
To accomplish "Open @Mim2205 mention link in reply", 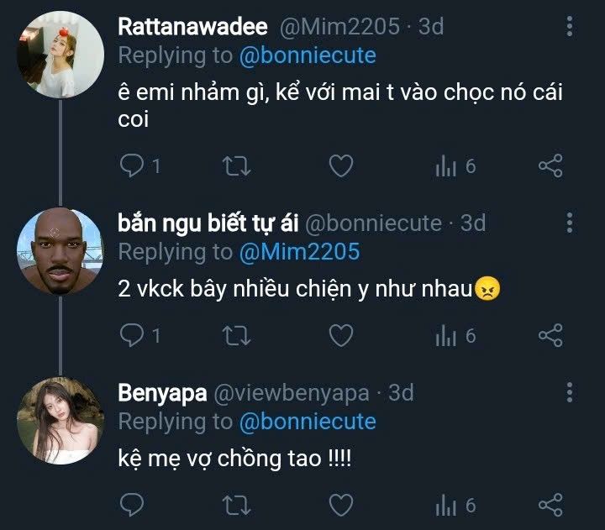I will point(299,251).
